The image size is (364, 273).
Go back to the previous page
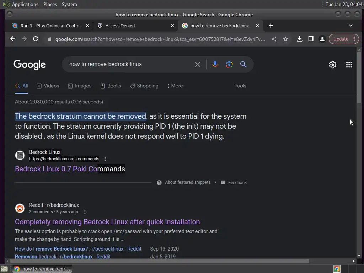pyautogui.click(x=13, y=39)
